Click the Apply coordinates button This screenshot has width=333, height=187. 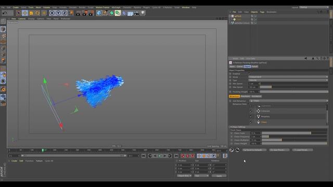219,176
